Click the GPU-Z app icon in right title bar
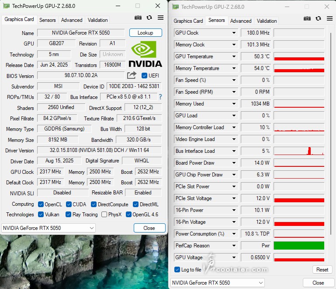This screenshot has height=289, width=336. coord(176,7)
